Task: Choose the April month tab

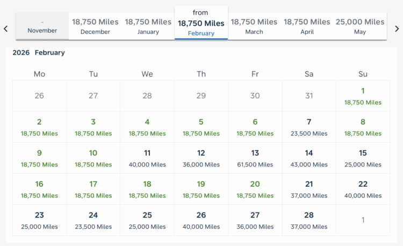Action: [307, 26]
